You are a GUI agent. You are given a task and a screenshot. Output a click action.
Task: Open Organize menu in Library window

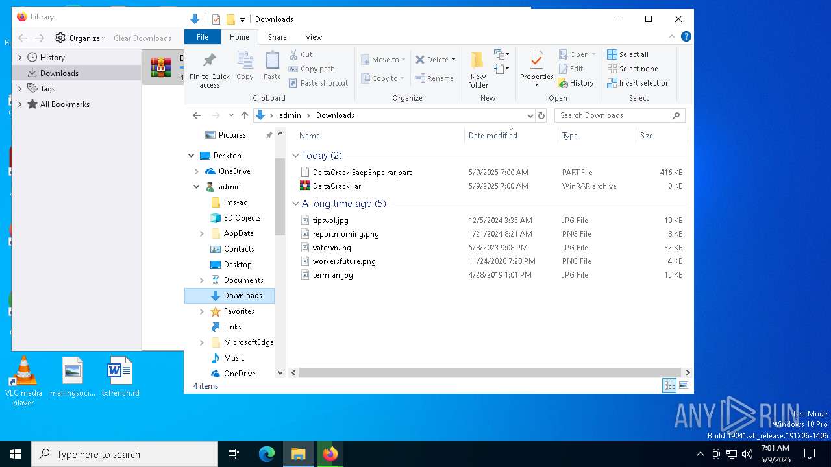click(x=80, y=38)
